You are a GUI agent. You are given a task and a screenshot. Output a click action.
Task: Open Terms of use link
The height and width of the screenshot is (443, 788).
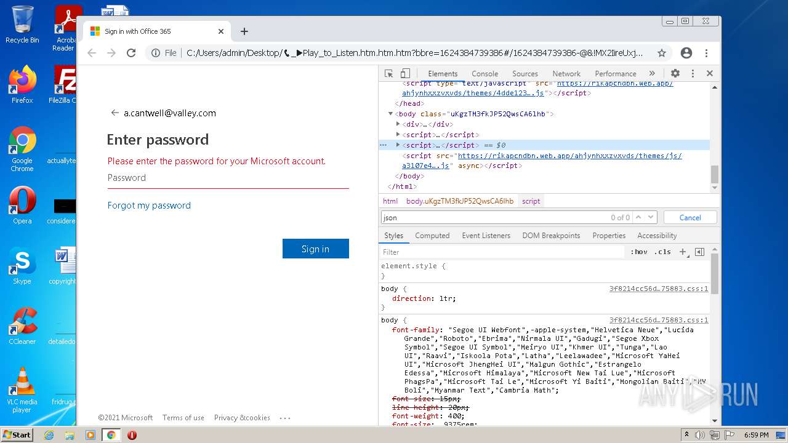coord(183,418)
